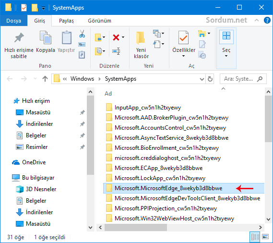Switch to large icons view in status bar

[265, 237]
